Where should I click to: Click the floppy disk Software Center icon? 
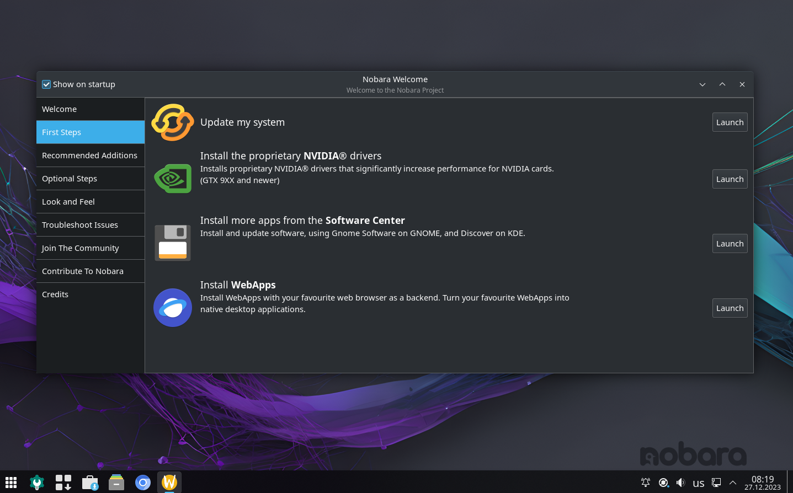[x=173, y=243]
